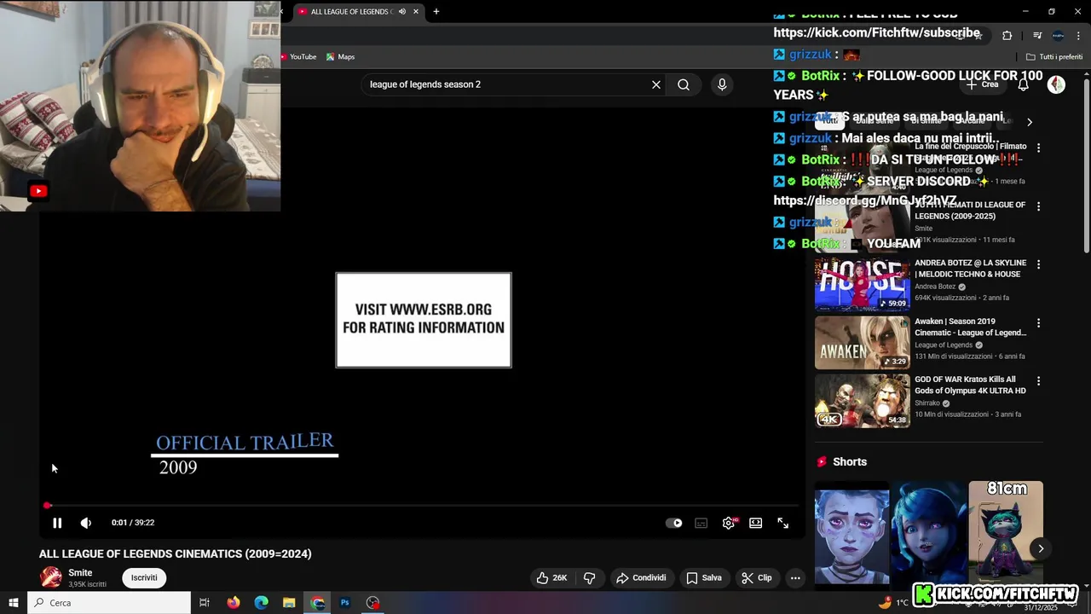Image resolution: width=1091 pixels, height=614 pixels.
Task: Switch to theater mode view
Action: [x=756, y=523]
